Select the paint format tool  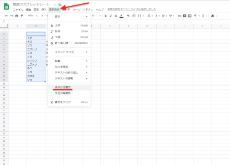pos(22,16)
